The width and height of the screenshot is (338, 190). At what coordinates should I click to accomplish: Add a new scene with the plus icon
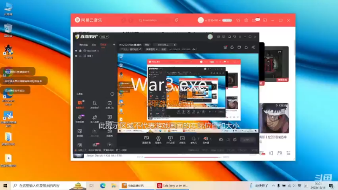pos(114,45)
